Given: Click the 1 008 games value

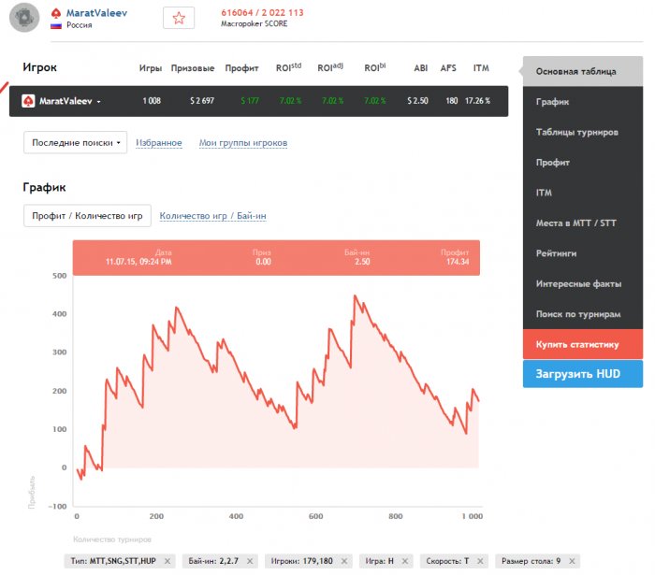Looking at the screenshot, I should pyautogui.click(x=152, y=101).
